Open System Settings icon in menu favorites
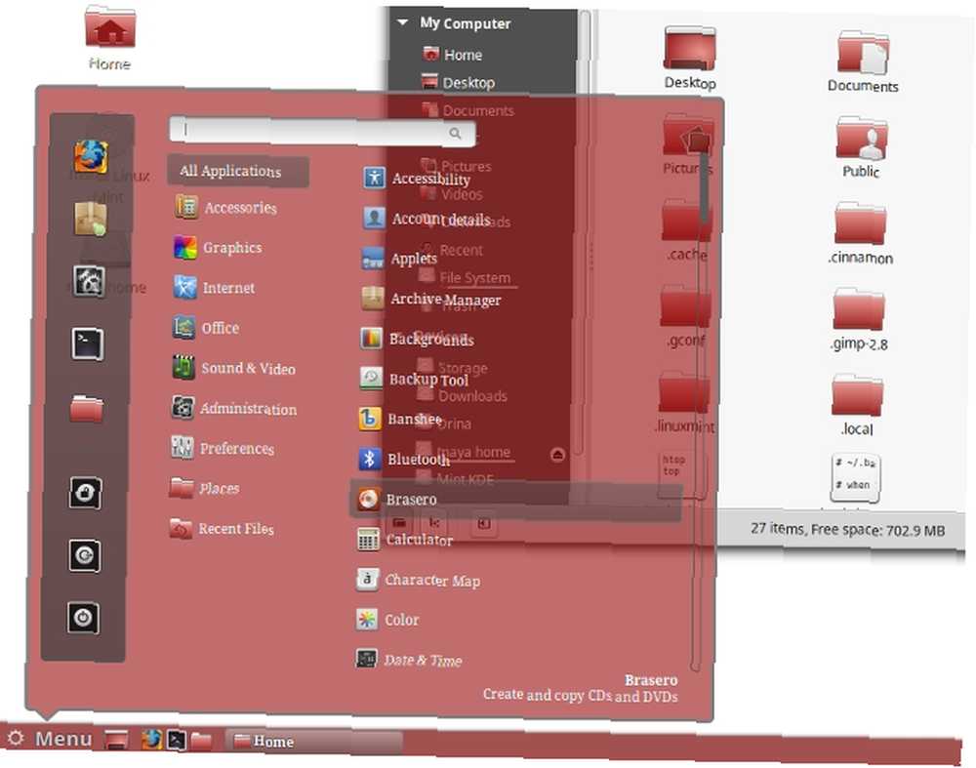Viewport: 976px width, 768px height. point(89,281)
